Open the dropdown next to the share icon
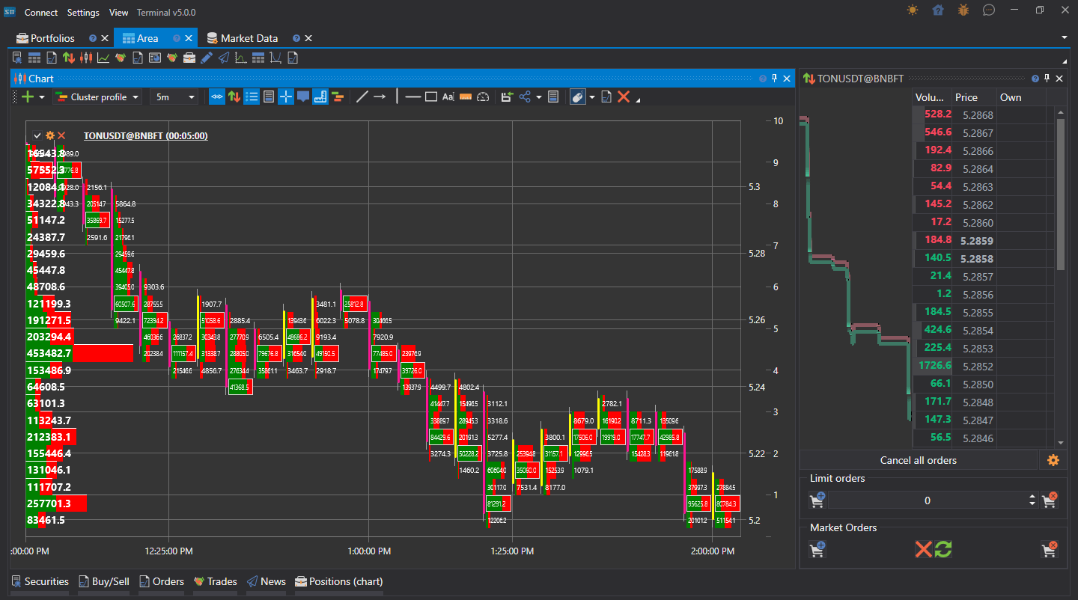Viewport: 1078px width, 600px height. (538, 97)
